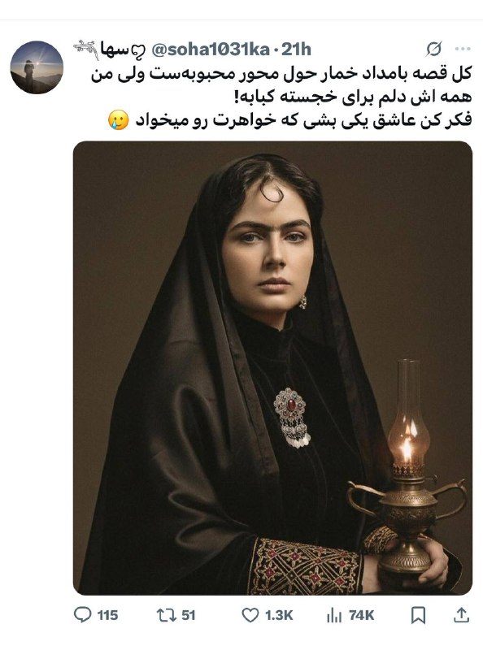Click the crying smile emoji in the tweet
The height and width of the screenshot is (650, 483).
click(x=118, y=120)
